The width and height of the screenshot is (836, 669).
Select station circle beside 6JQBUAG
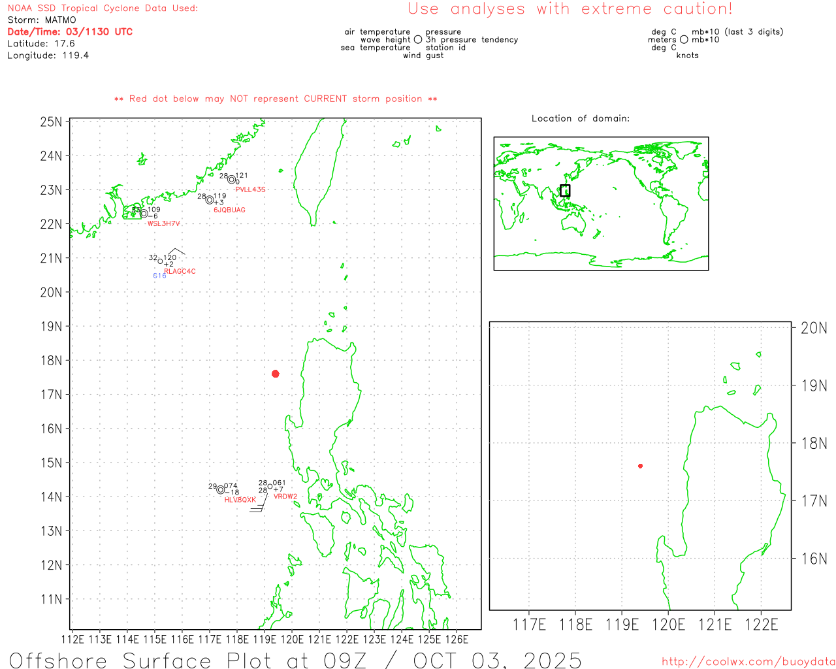(x=210, y=200)
